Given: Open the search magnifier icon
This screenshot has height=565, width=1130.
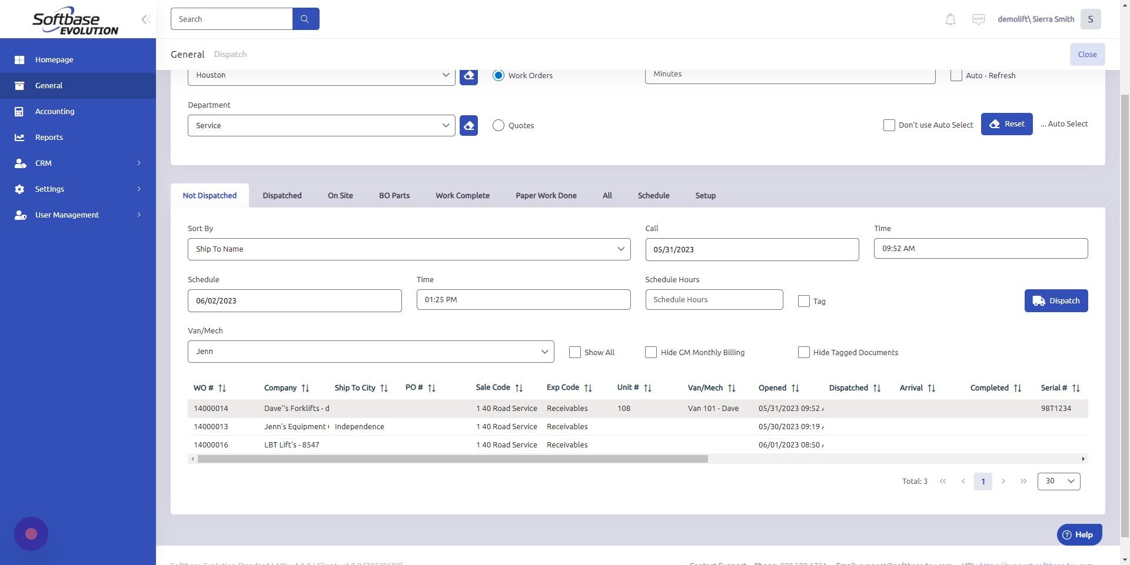Looking at the screenshot, I should coord(305,18).
